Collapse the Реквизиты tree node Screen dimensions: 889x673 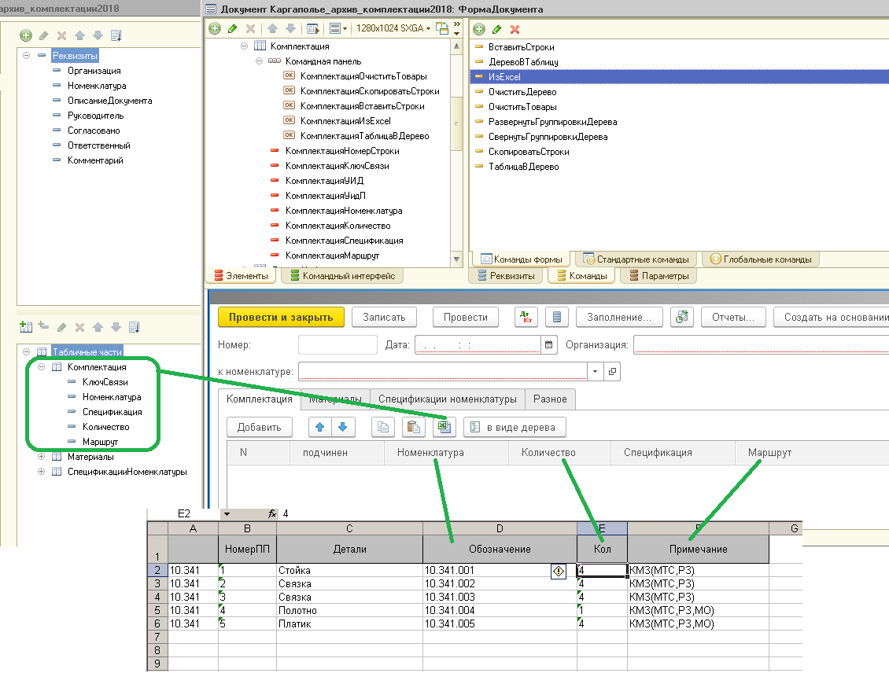coord(27,56)
